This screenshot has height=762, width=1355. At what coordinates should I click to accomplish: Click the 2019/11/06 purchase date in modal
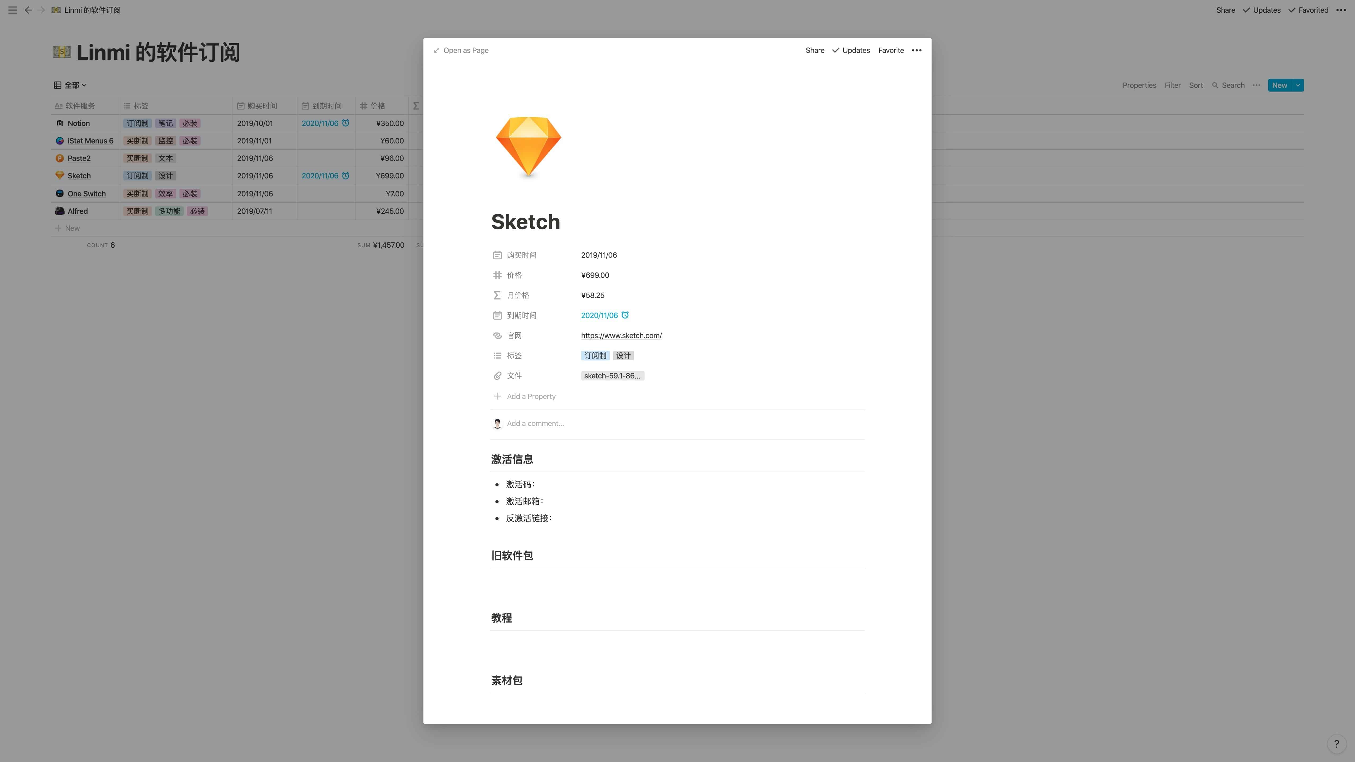pyautogui.click(x=599, y=255)
